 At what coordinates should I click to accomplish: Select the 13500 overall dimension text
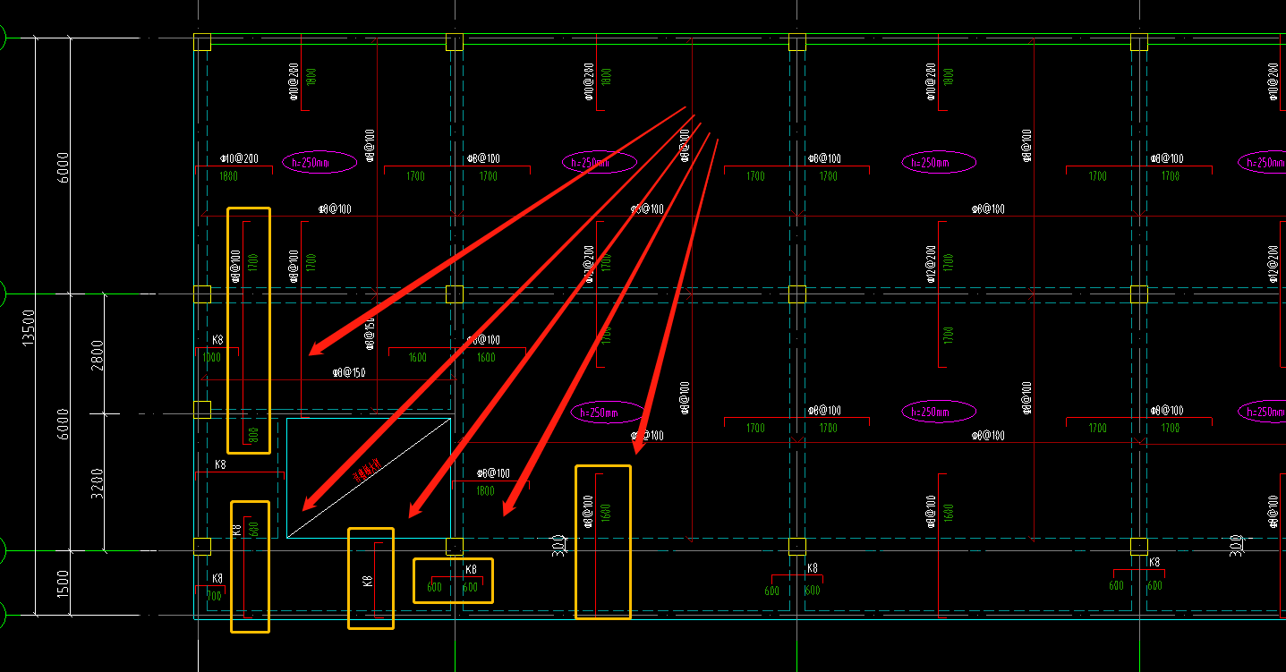[29, 327]
